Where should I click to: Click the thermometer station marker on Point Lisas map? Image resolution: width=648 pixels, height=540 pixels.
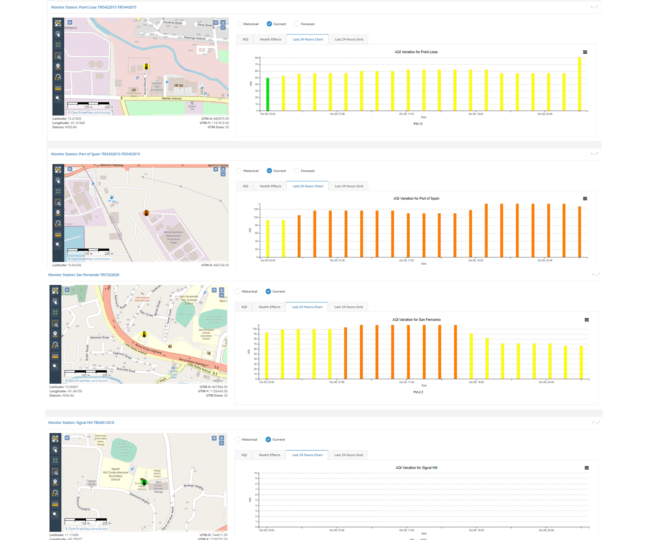point(146,67)
